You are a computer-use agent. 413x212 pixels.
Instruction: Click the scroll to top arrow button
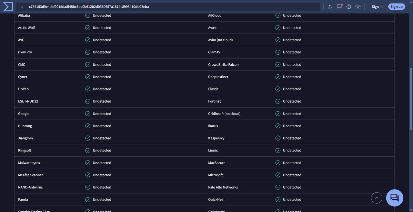[x=377, y=198]
